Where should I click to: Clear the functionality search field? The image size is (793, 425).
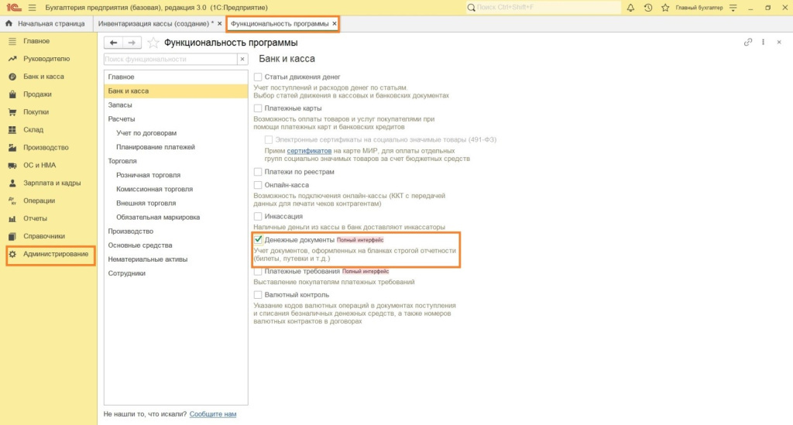click(242, 59)
